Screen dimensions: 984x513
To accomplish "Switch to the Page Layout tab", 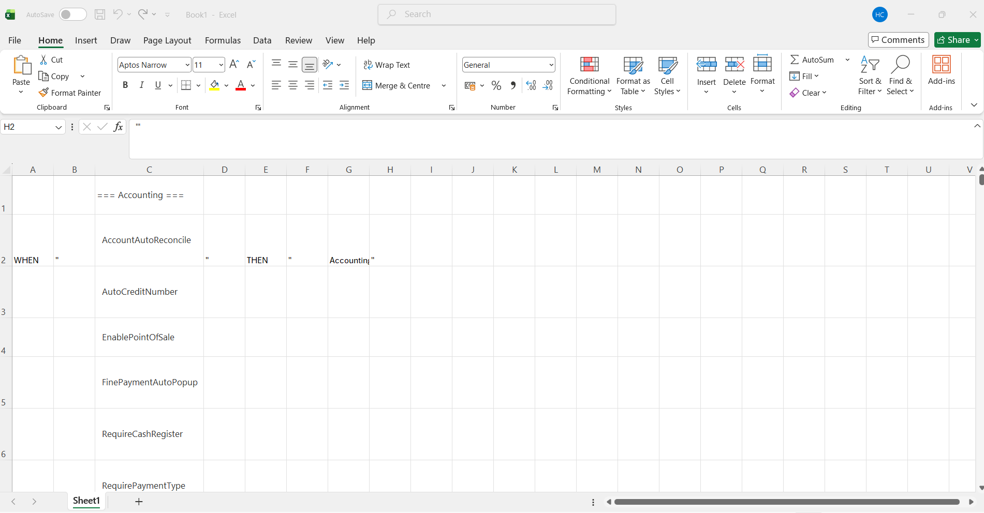I will click(167, 40).
